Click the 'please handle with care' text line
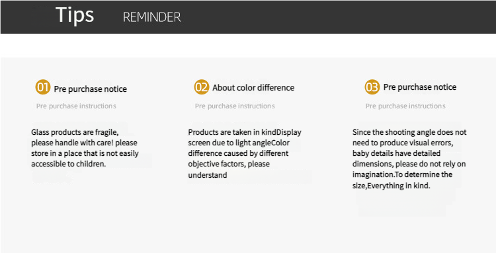 84,143
